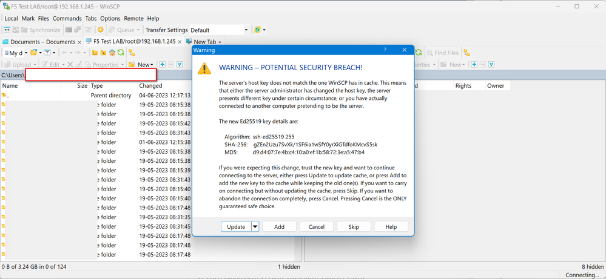
Task: Click the local Home directory house icon
Action: 112,53
